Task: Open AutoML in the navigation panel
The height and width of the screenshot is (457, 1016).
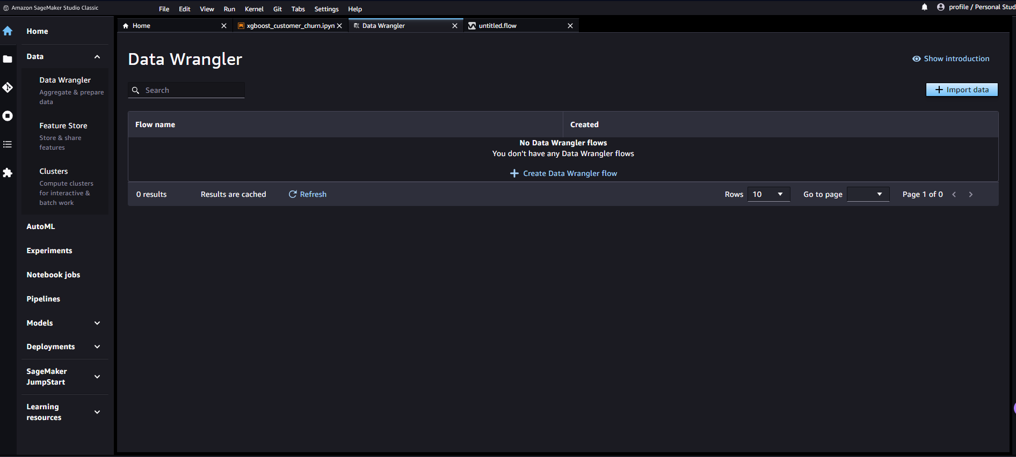Action: tap(41, 226)
